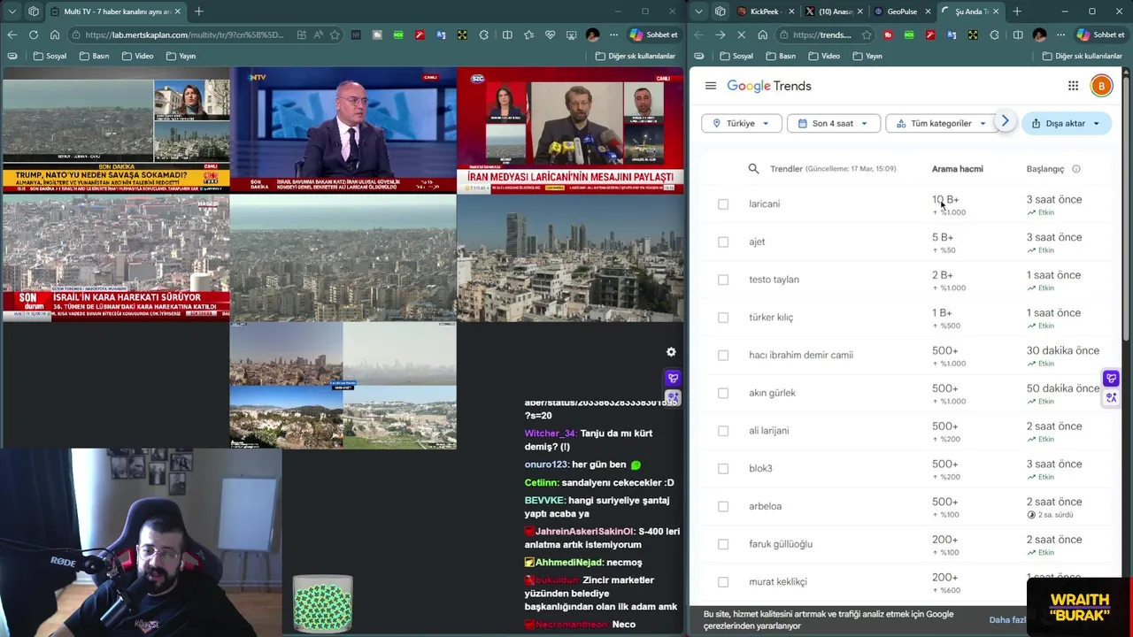
Task: Check the hacı ibrahim demir camii checkbox
Action: click(723, 355)
